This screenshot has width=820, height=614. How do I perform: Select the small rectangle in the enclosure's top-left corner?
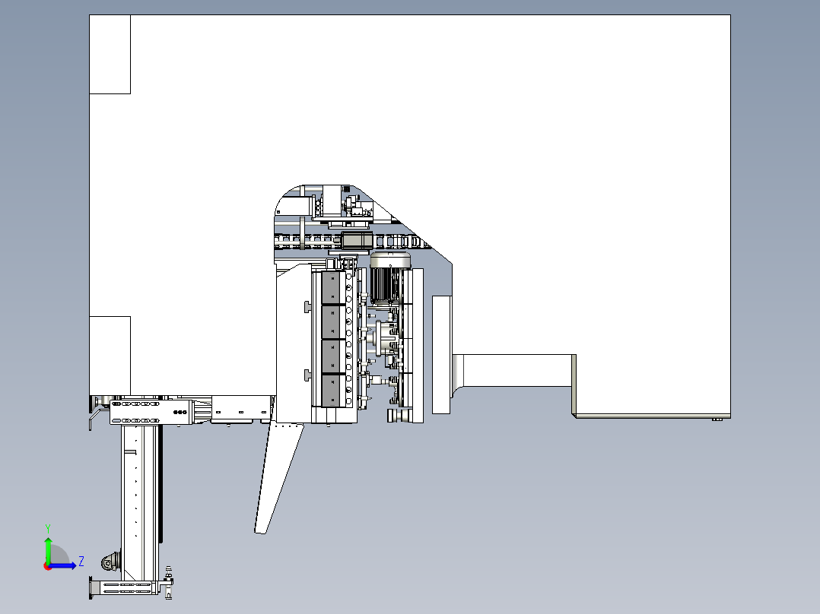[x=110, y=55]
